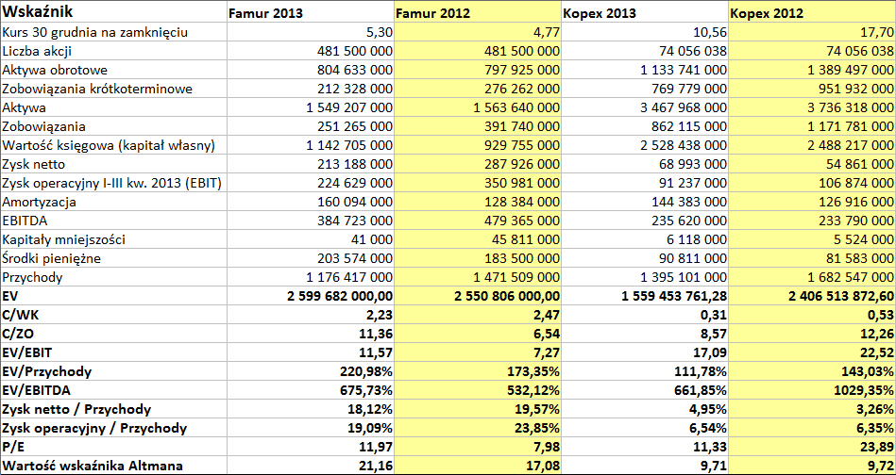The image size is (896, 475).
Task: Select the Famur 2013 P/E value 11,97
Action: click(311, 447)
